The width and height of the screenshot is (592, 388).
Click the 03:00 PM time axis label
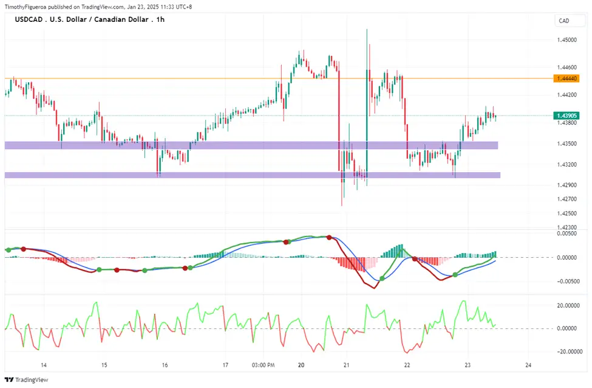pyautogui.click(x=263, y=365)
